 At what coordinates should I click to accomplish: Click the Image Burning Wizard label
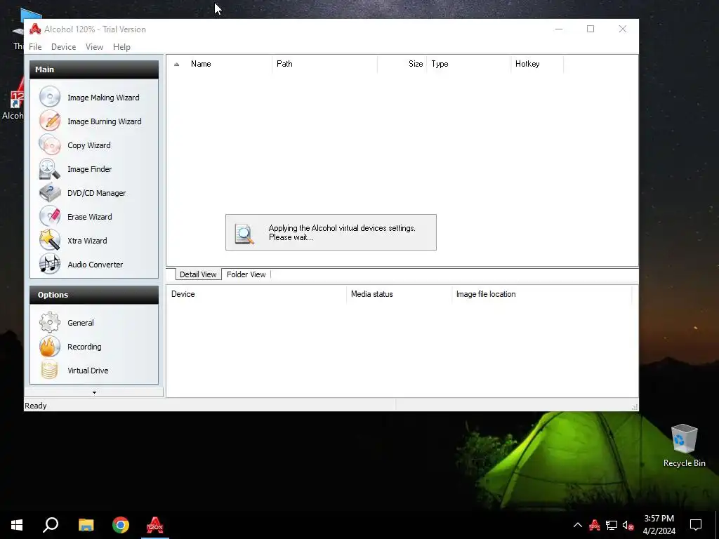pyautogui.click(x=104, y=121)
